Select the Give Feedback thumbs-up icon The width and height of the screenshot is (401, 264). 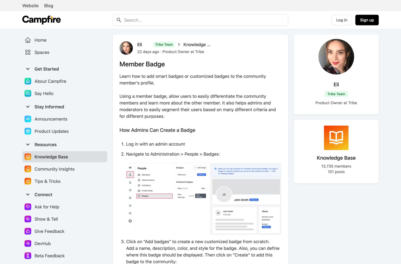tap(28, 231)
